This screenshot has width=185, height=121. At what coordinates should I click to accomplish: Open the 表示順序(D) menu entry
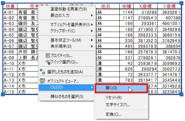pos(67,46)
